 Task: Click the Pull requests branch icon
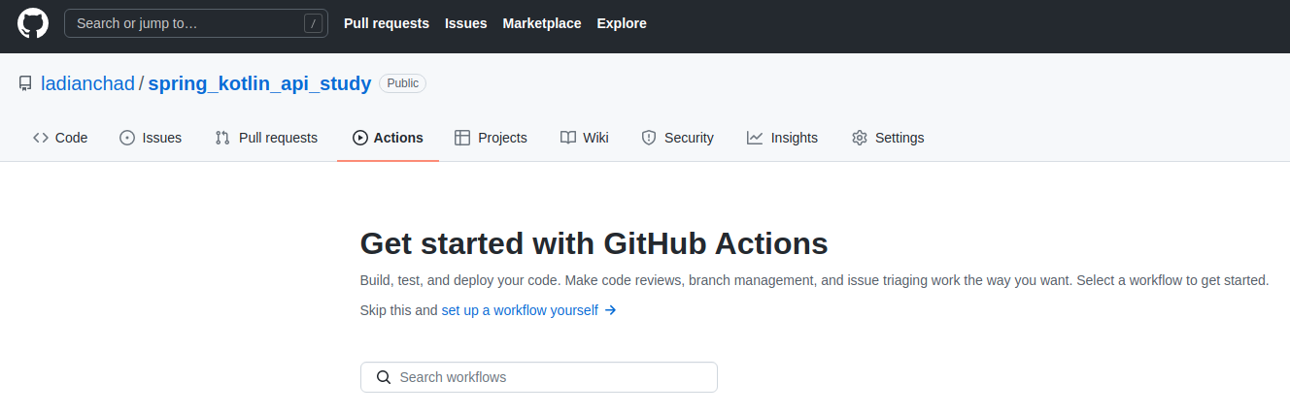pos(222,138)
